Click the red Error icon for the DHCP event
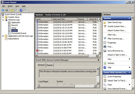 click(37, 50)
